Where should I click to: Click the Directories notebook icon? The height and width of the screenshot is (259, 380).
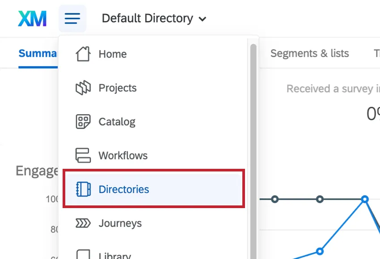(x=83, y=189)
